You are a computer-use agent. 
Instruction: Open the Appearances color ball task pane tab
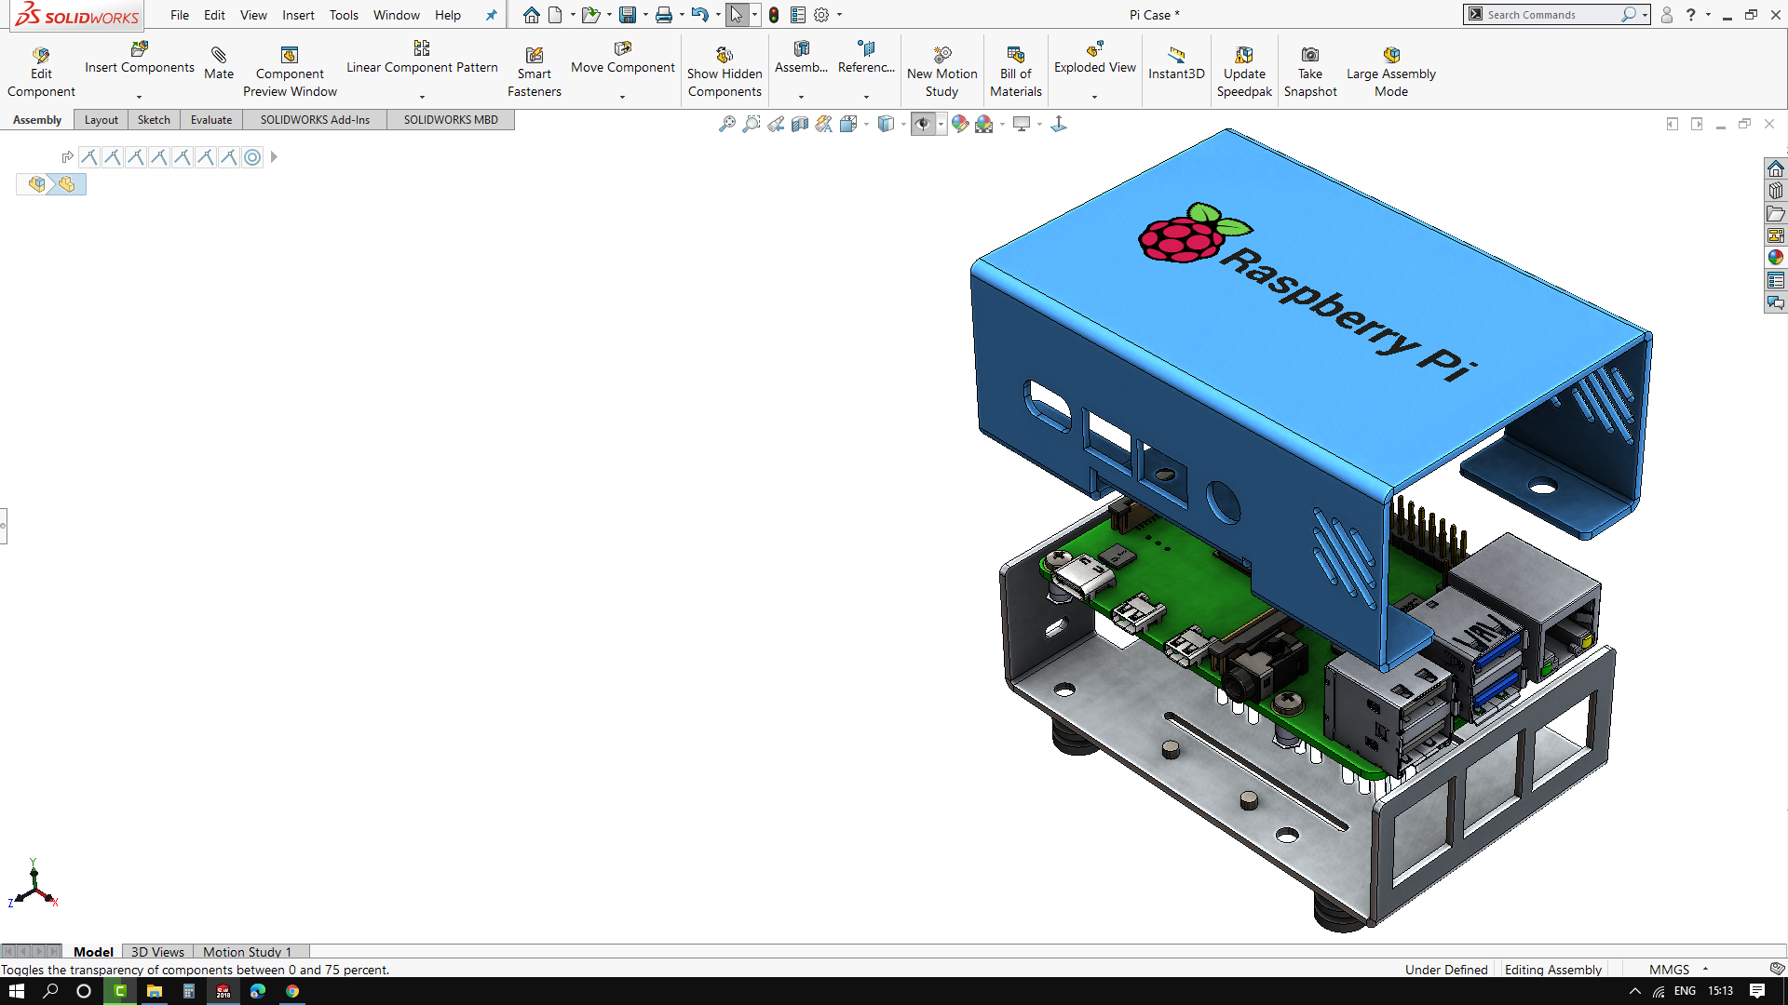point(1775,258)
